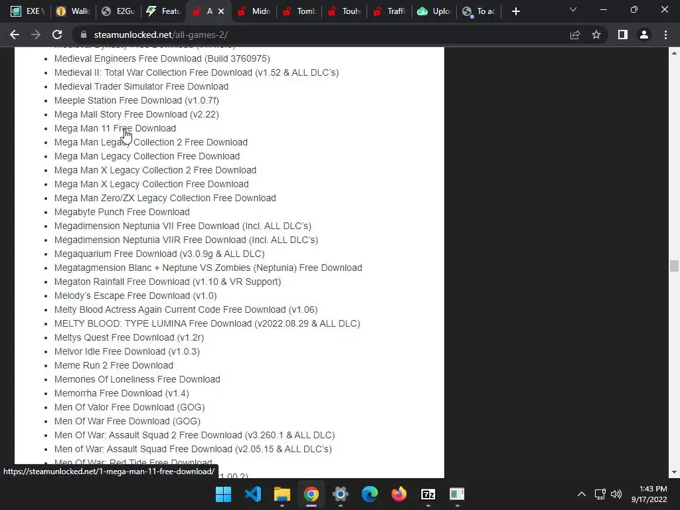Switch to the E2Gu tab
Image resolution: width=680 pixels, height=510 pixels.
click(x=118, y=11)
